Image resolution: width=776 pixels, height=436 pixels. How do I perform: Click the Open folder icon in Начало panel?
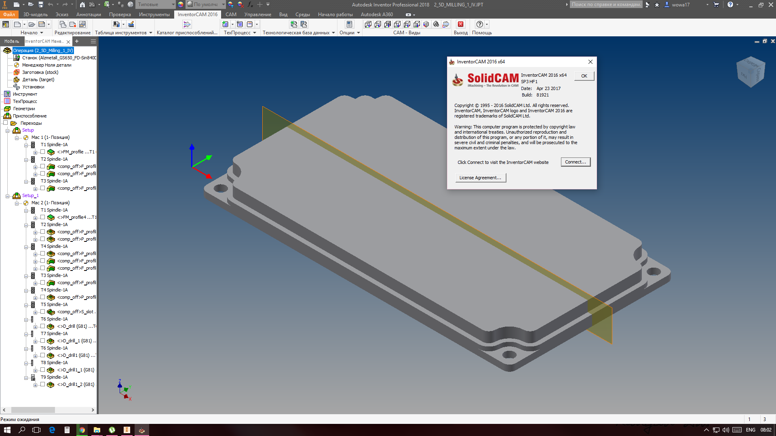[x=32, y=24]
